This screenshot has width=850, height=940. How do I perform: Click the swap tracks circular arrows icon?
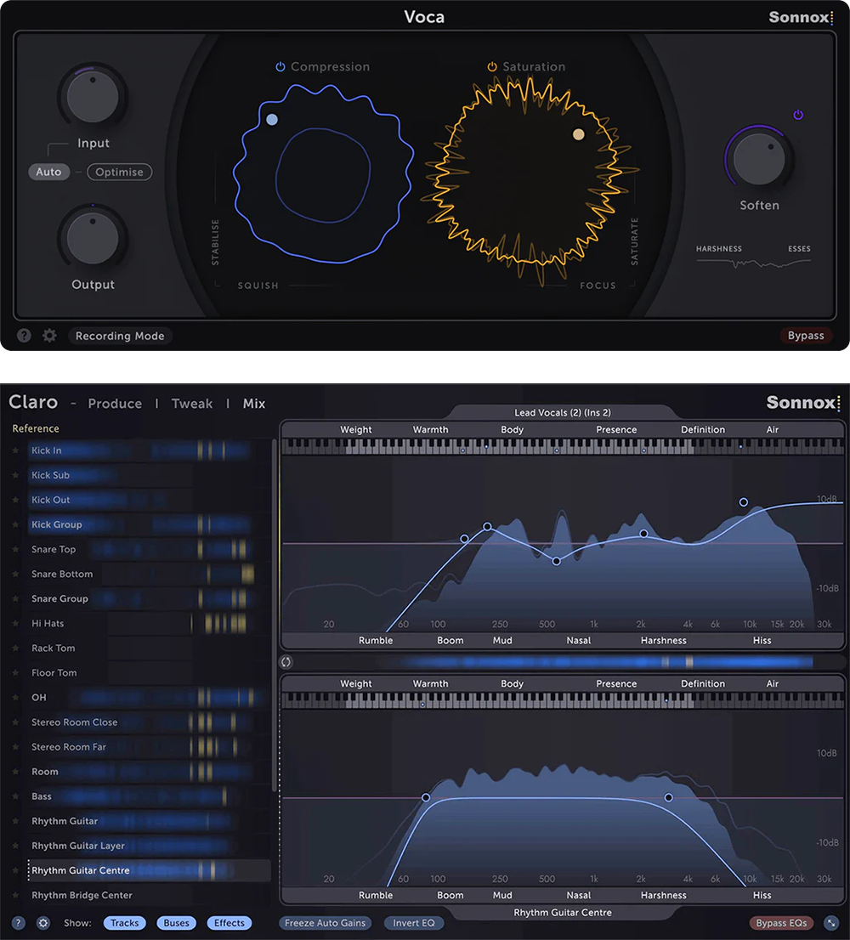[x=286, y=661]
